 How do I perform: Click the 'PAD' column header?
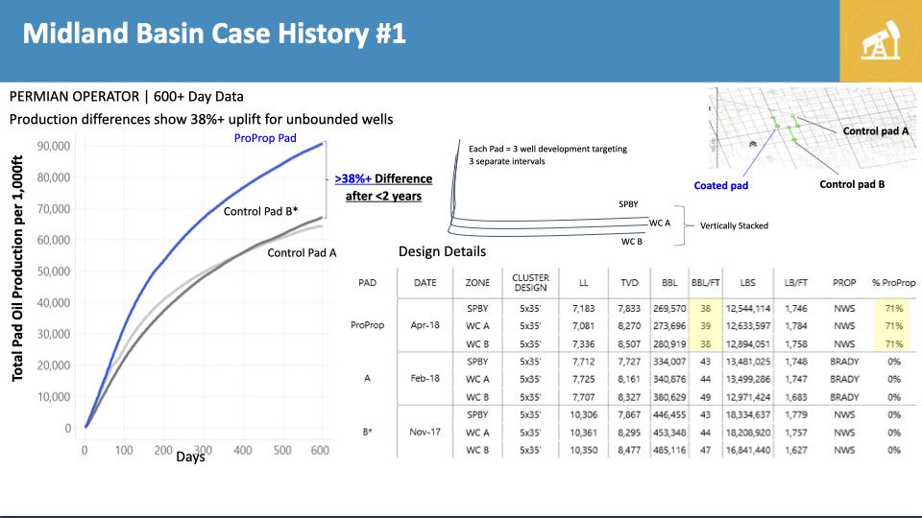click(x=368, y=282)
